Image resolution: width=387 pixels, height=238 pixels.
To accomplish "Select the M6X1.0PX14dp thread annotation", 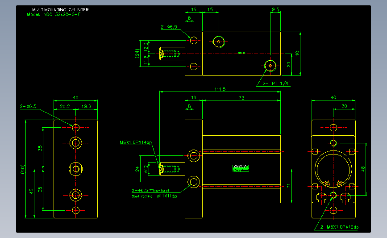I will coord(136,142).
